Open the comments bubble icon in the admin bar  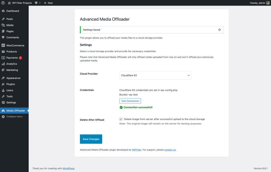(x=36, y=3)
